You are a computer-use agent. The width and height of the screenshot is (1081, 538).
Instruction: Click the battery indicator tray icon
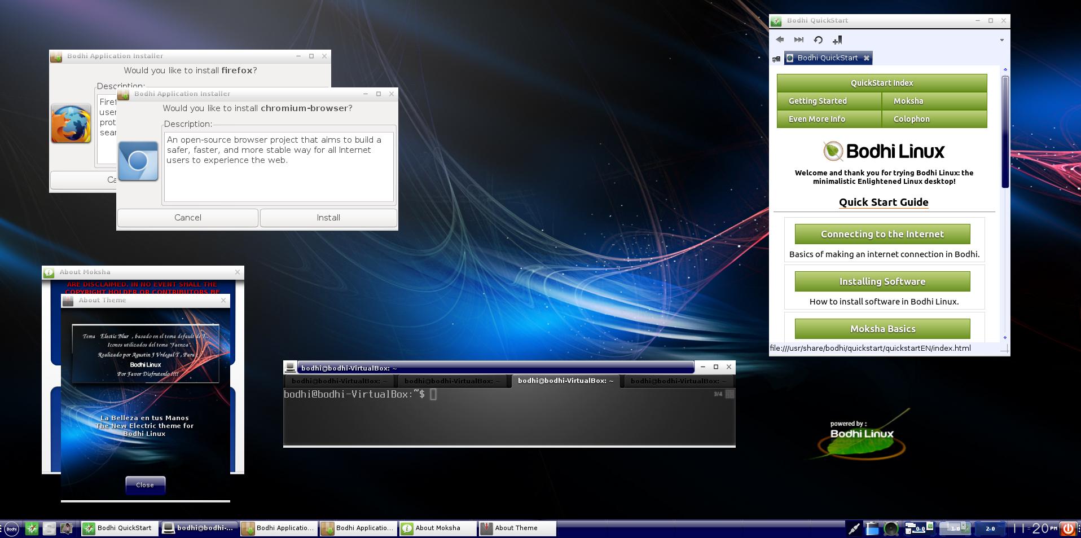coord(872,528)
